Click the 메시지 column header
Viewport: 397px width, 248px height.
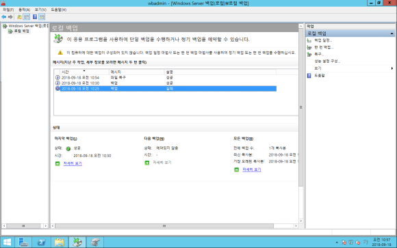pyautogui.click(x=137, y=72)
